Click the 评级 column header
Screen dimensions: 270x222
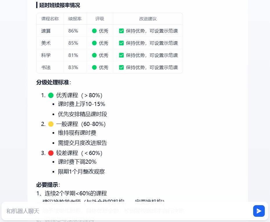point(100,19)
